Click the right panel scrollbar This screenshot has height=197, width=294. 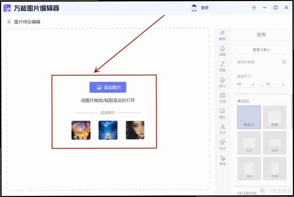[291, 112]
